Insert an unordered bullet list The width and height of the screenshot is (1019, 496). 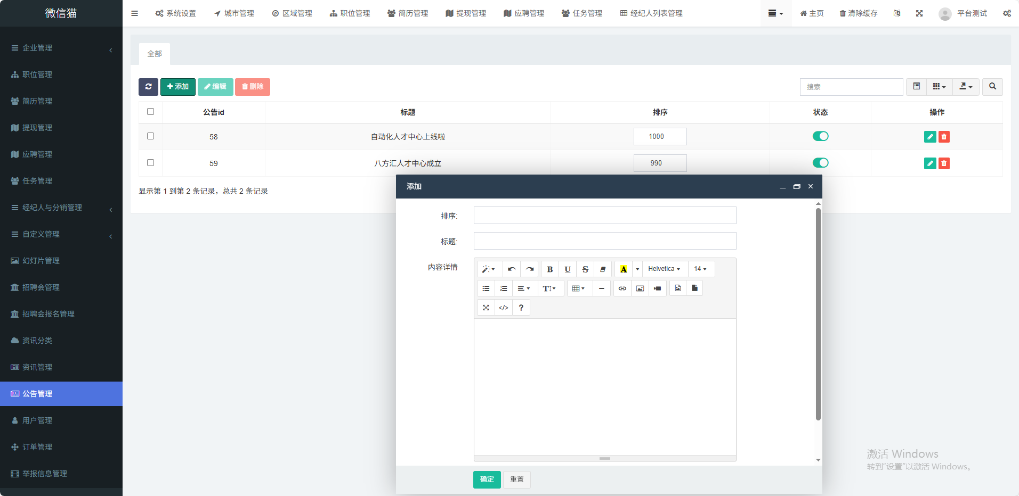(x=486, y=288)
